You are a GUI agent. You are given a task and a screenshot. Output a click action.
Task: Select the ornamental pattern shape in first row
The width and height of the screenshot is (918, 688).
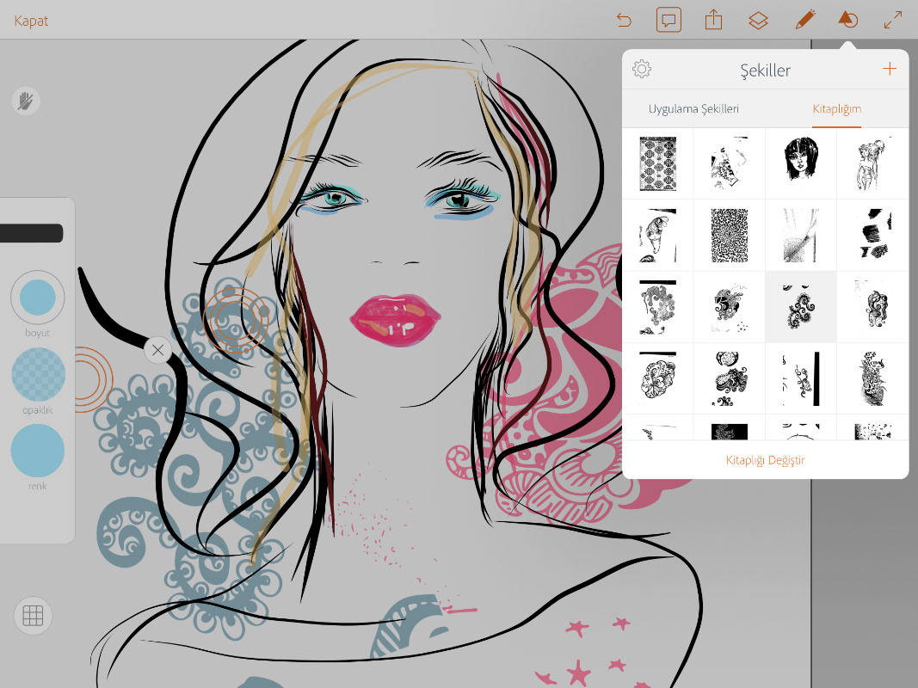click(657, 163)
